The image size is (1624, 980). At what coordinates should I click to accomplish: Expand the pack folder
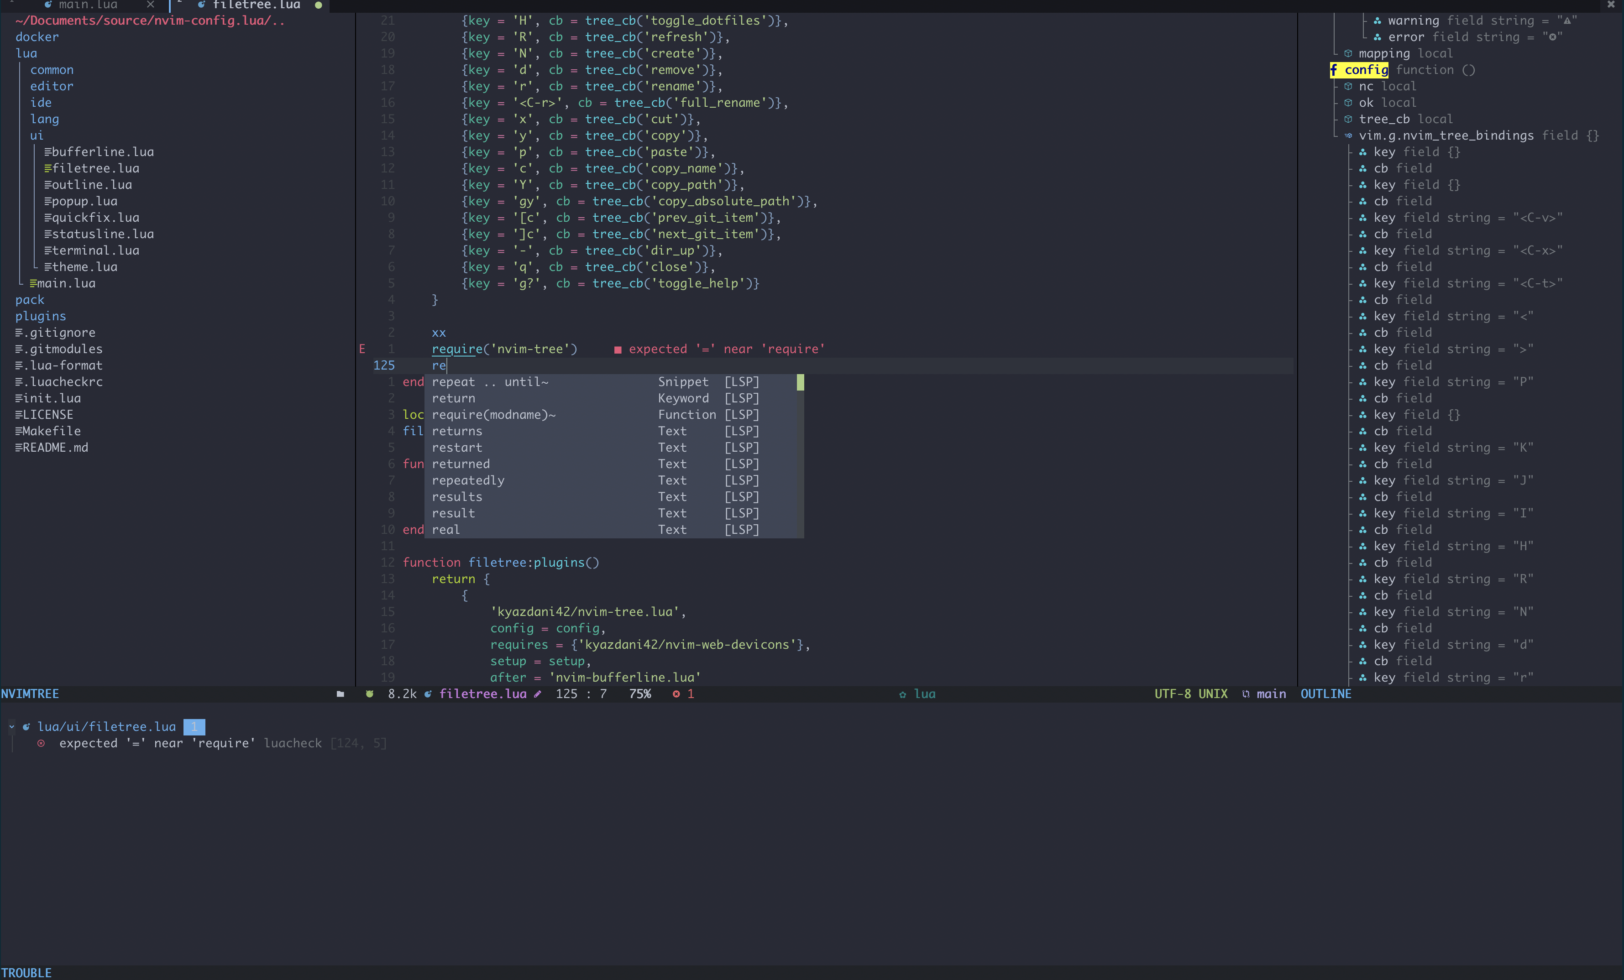click(30, 300)
